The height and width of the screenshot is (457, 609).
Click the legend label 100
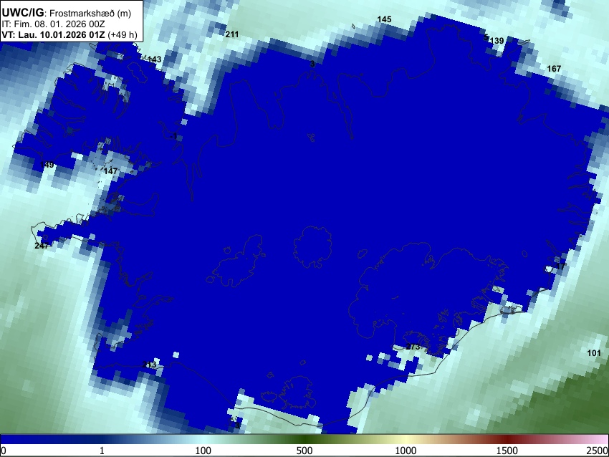tap(203, 451)
